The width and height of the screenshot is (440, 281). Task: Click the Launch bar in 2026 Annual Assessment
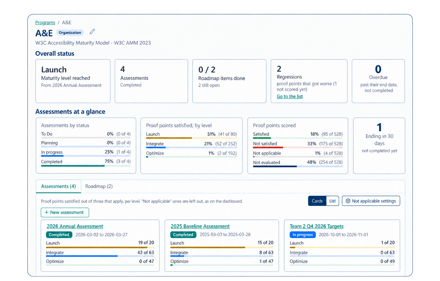100,248
